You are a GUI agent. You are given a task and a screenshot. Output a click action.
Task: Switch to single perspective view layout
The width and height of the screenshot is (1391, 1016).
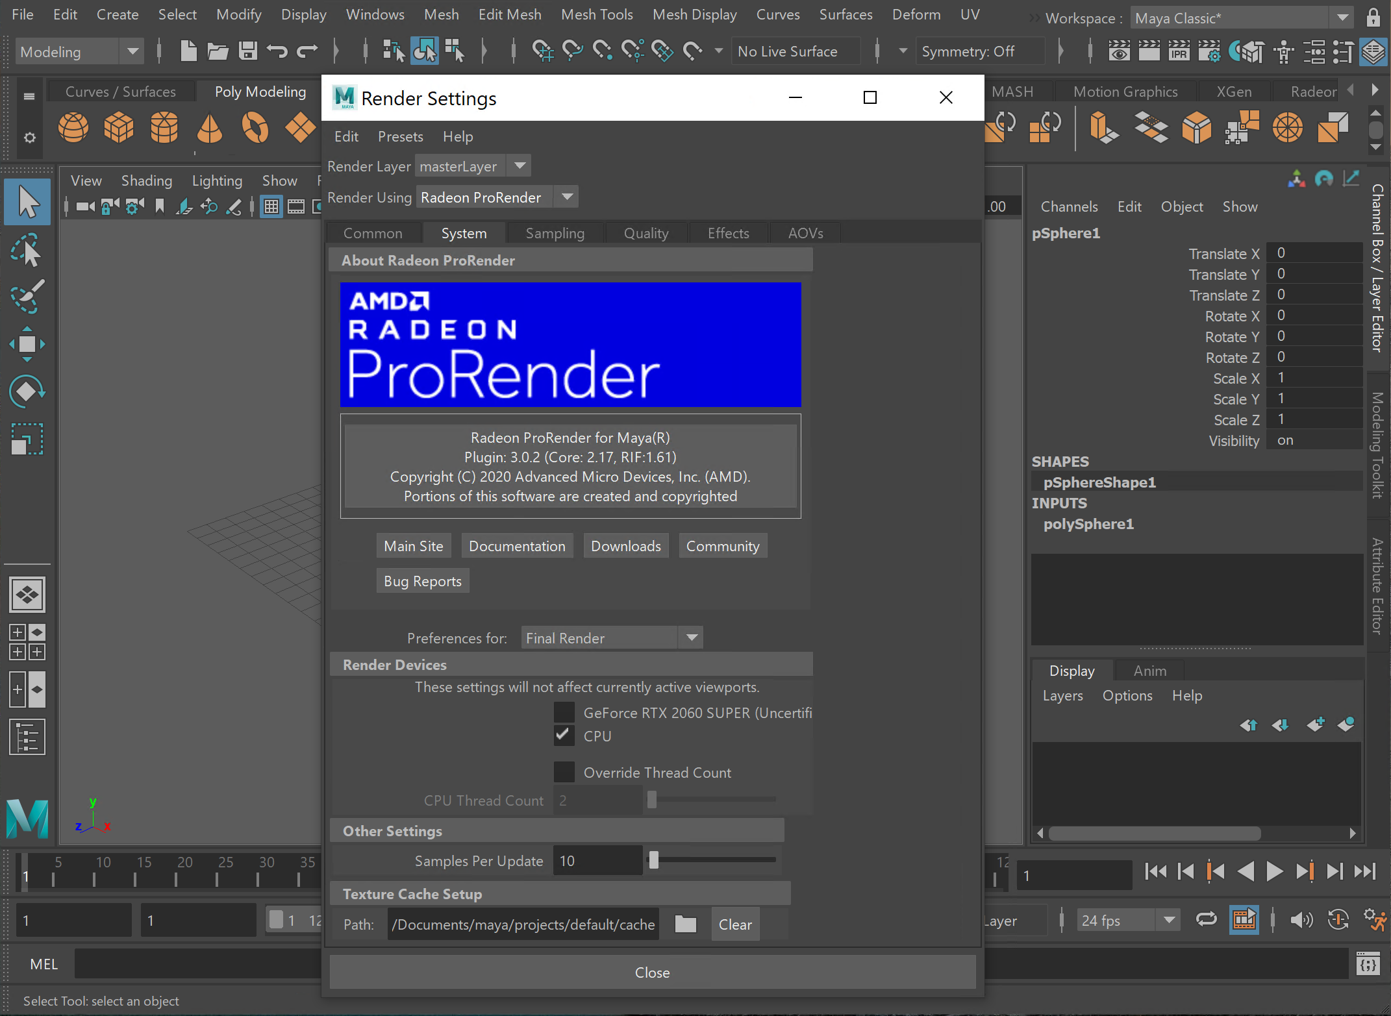(27, 594)
